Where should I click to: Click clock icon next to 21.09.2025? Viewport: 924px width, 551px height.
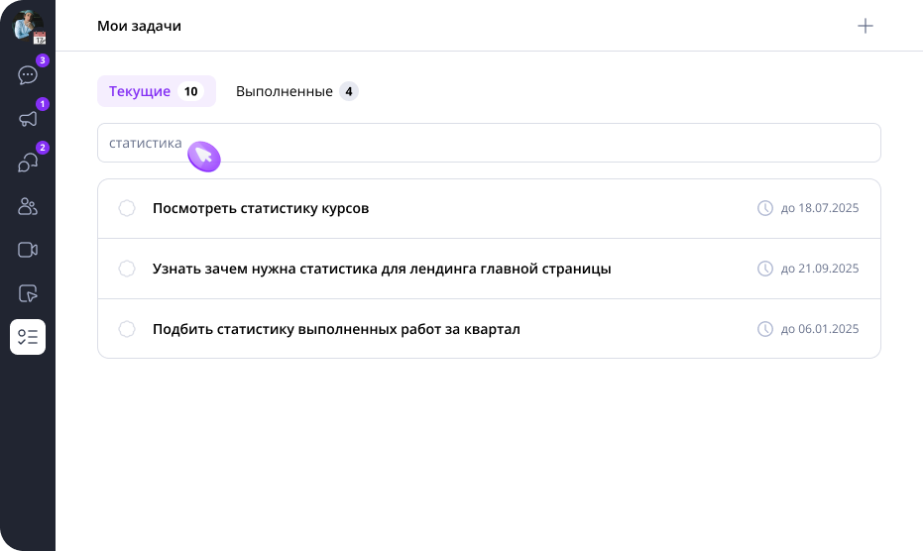765,269
